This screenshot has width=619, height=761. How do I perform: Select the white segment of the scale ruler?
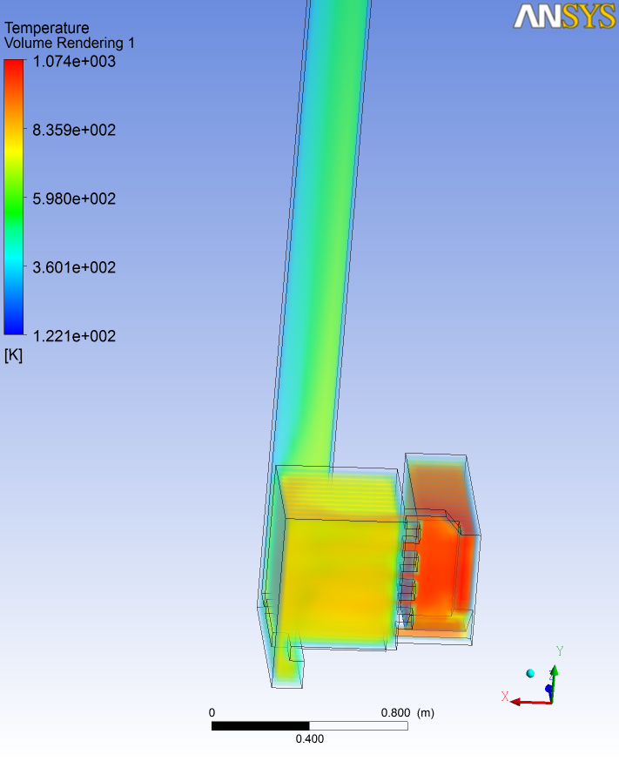pos(358,725)
